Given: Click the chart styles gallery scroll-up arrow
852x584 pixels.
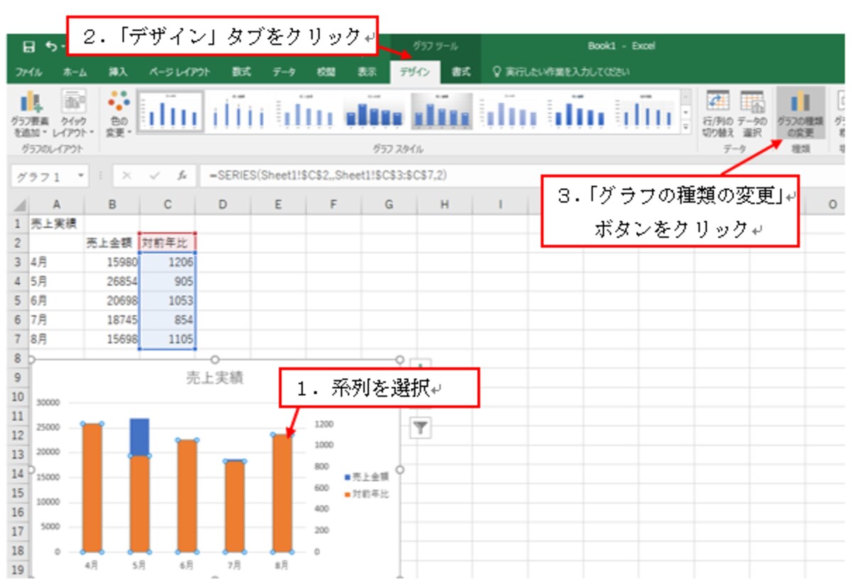Looking at the screenshot, I should (x=686, y=97).
